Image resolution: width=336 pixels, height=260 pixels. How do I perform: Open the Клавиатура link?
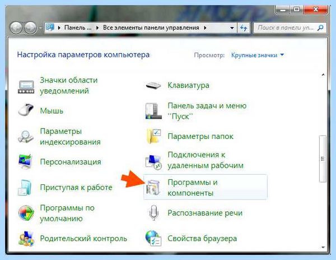tap(188, 85)
